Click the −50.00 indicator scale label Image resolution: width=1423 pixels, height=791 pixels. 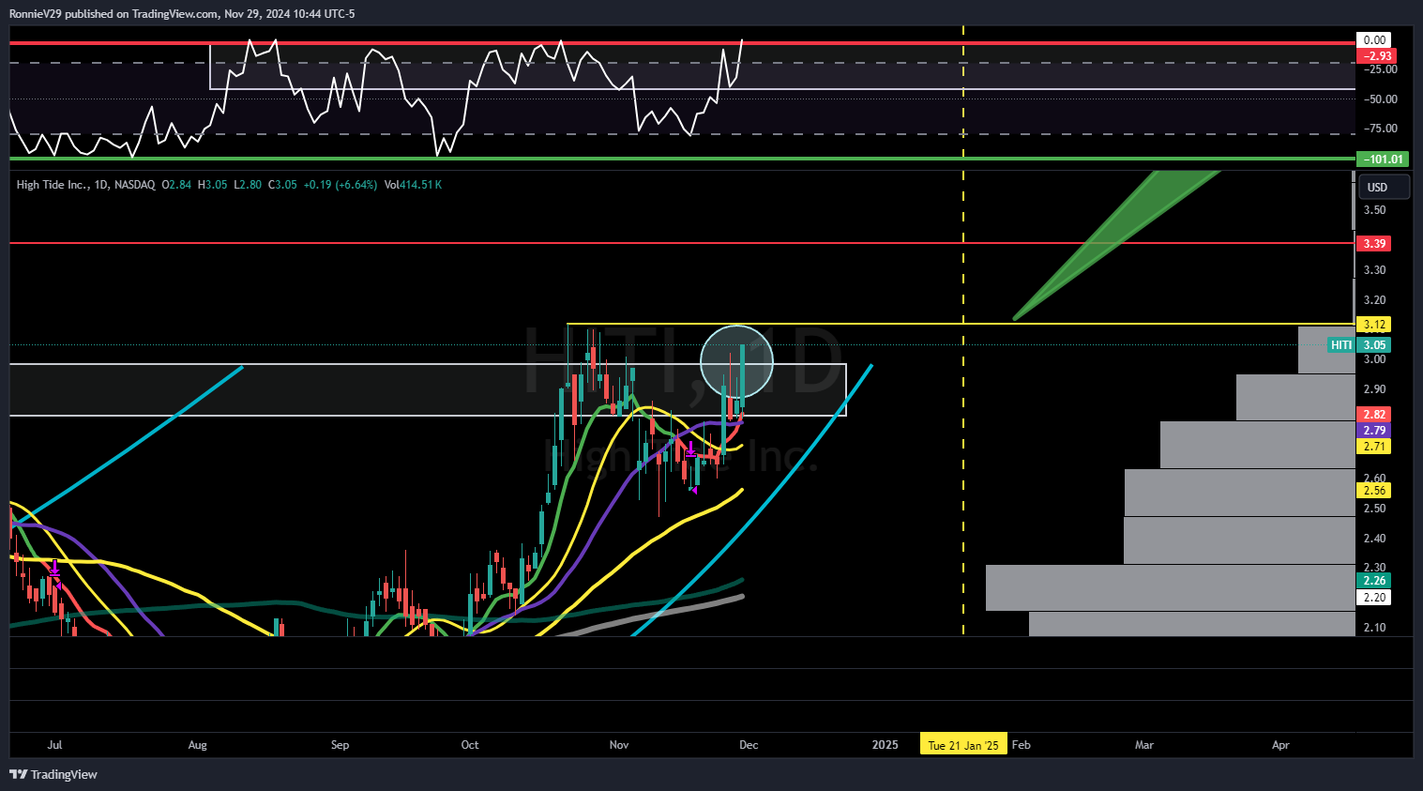(1380, 99)
